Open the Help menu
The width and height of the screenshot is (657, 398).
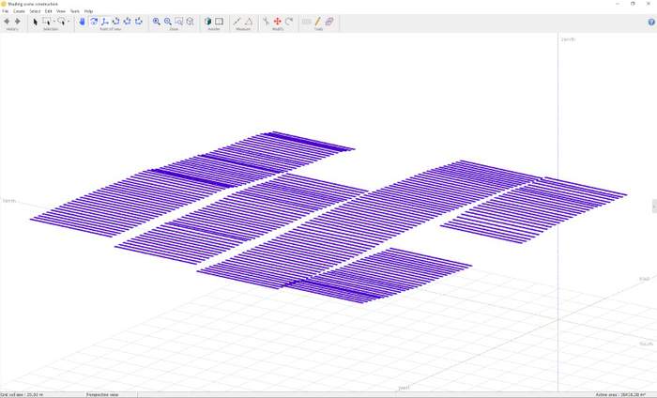click(x=89, y=11)
